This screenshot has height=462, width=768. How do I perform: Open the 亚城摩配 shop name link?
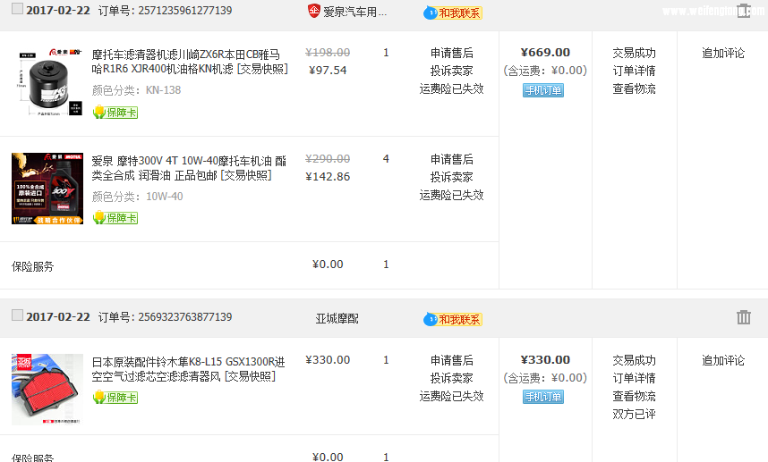[x=337, y=318]
